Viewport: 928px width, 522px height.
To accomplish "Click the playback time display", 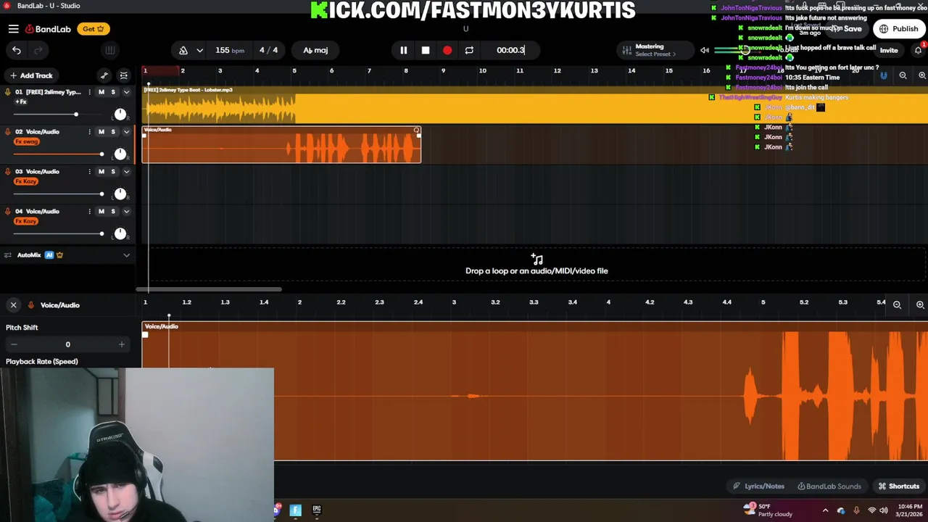I will click(x=510, y=50).
